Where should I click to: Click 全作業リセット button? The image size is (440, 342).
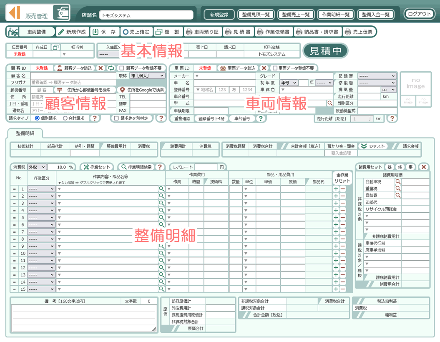[342, 178]
